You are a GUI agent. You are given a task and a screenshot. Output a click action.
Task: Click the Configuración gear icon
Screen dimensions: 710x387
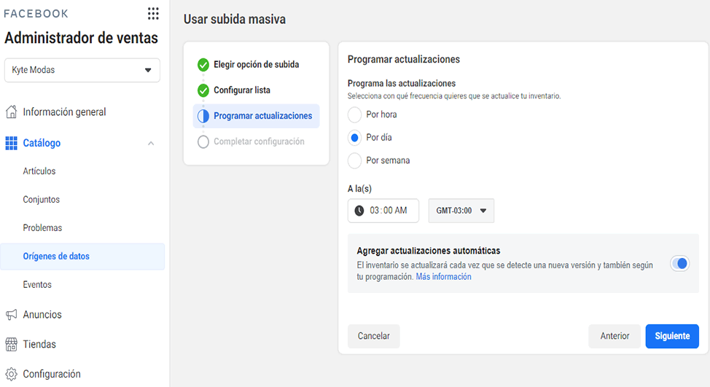(12, 375)
